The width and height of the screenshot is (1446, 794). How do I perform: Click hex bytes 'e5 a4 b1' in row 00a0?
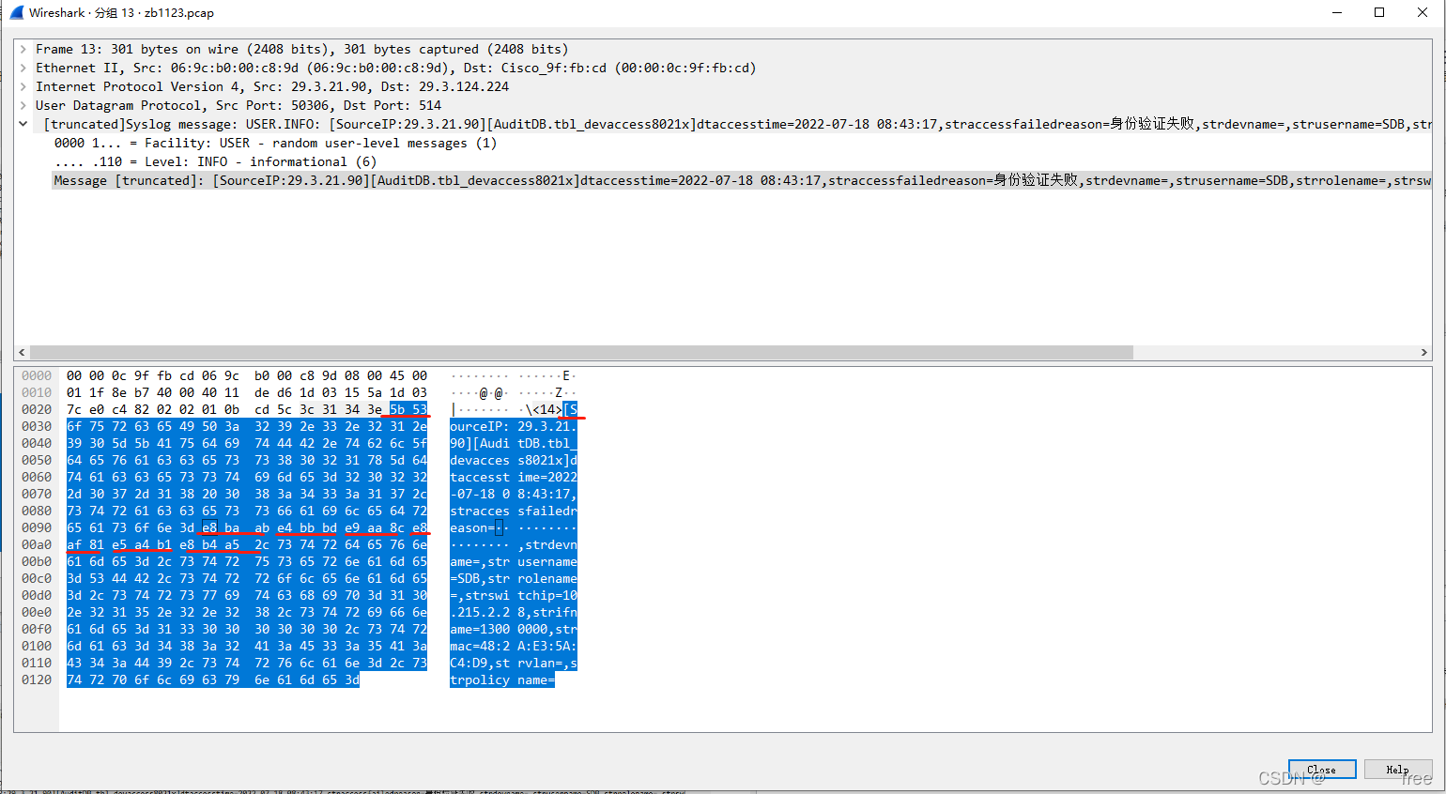(142, 544)
